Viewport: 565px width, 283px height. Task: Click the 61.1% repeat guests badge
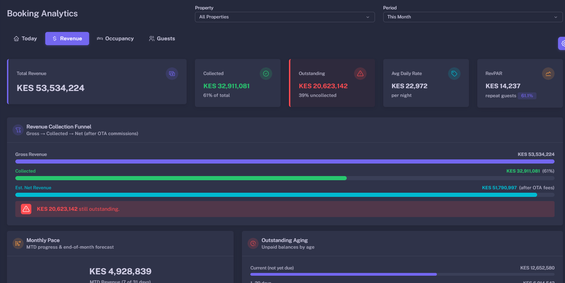pos(527,96)
